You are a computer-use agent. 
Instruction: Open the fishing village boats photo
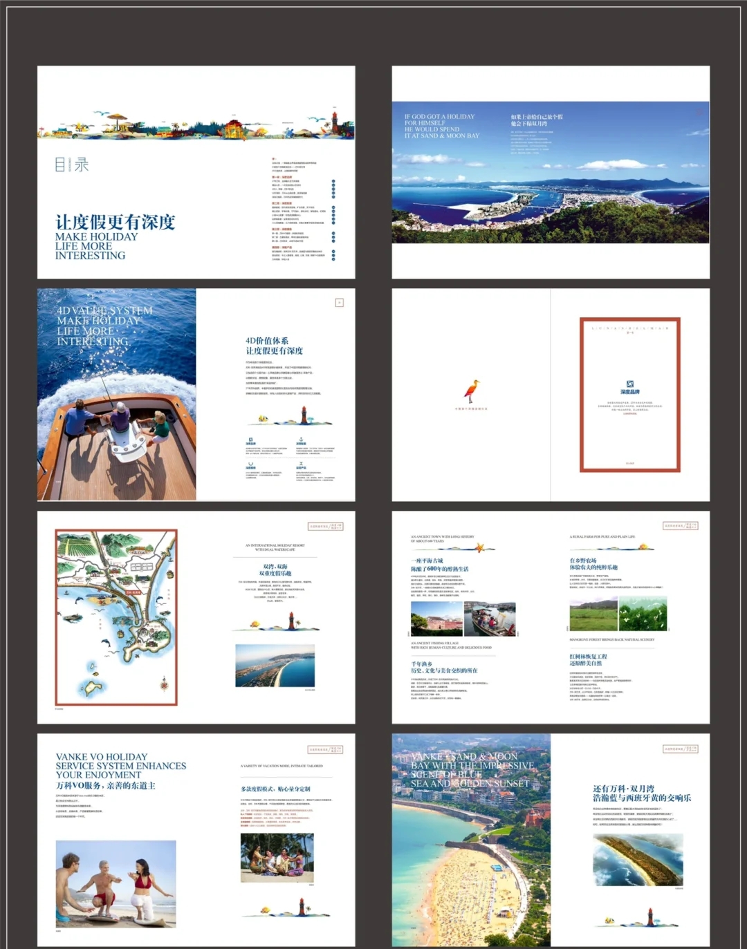[x=490, y=619]
